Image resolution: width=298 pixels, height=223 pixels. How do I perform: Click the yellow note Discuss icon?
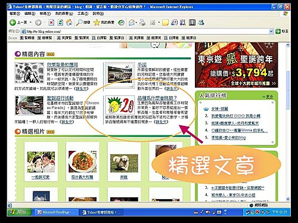tap(165, 23)
